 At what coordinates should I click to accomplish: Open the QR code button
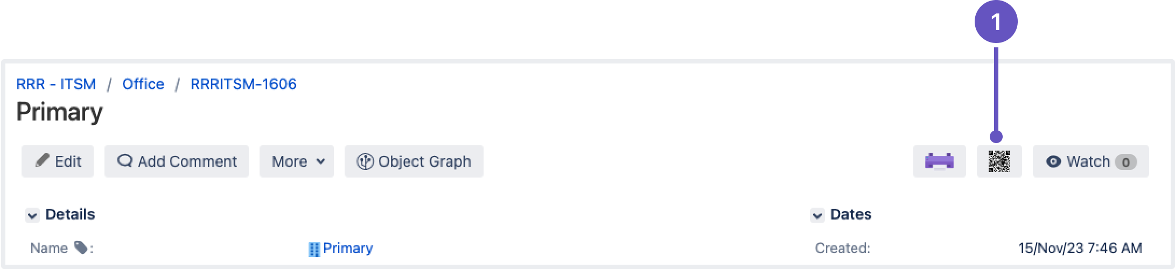(999, 161)
